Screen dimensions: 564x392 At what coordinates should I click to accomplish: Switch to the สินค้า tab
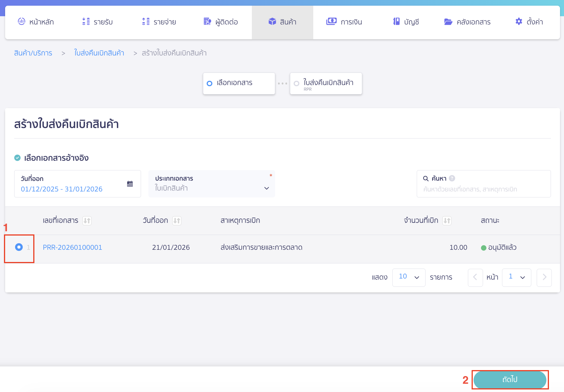click(x=282, y=22)
